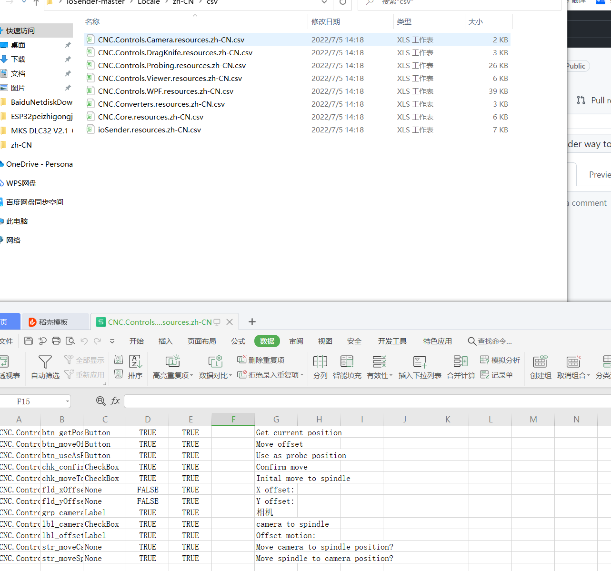Open the 文件 menu in WPS
The height and width of the screenshot is (571, 611).
click(6, 341)
